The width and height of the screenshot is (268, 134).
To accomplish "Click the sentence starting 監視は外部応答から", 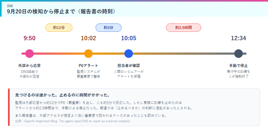I will (98, 103).
